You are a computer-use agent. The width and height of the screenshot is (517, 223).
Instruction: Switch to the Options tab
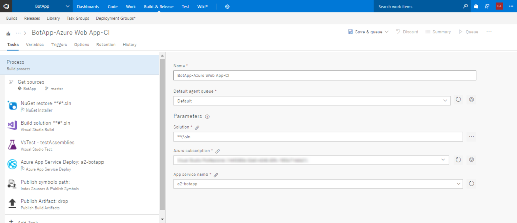pyautogui.click(x=82, y=45)
